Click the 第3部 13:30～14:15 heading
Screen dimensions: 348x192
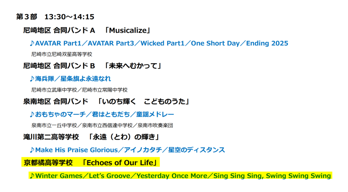tap(55, 17)
